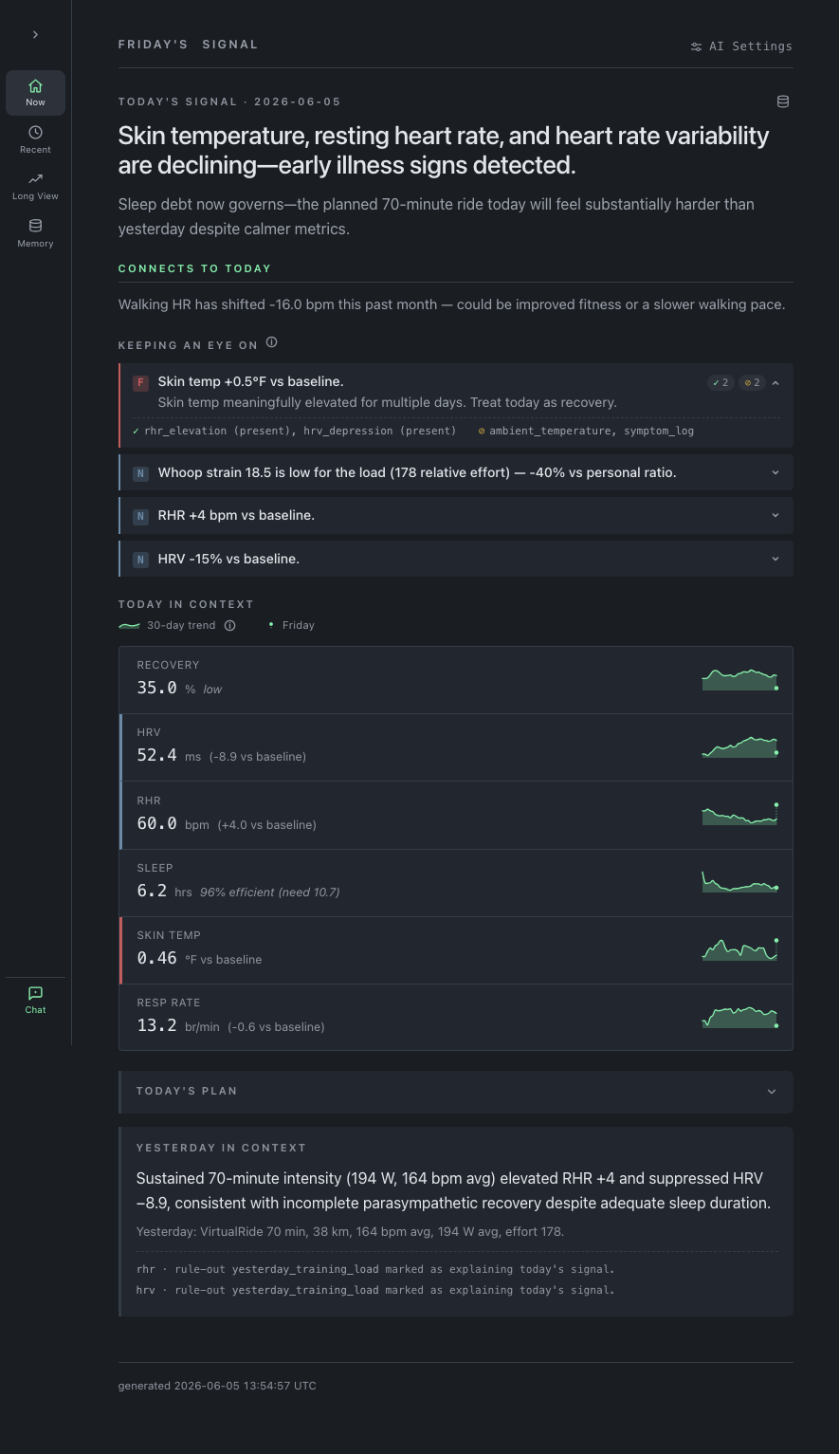
Task: Click the HRV 30-day trend sparkline
Action: pos(739,746)
